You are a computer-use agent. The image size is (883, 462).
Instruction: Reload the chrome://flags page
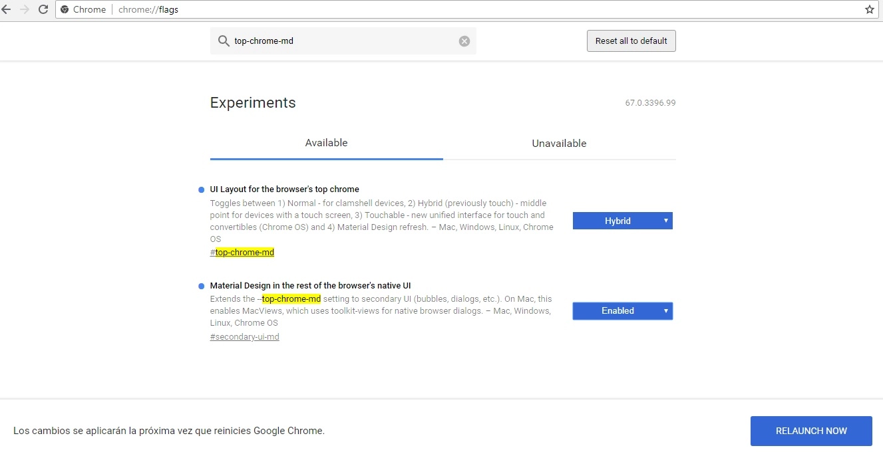43,9
